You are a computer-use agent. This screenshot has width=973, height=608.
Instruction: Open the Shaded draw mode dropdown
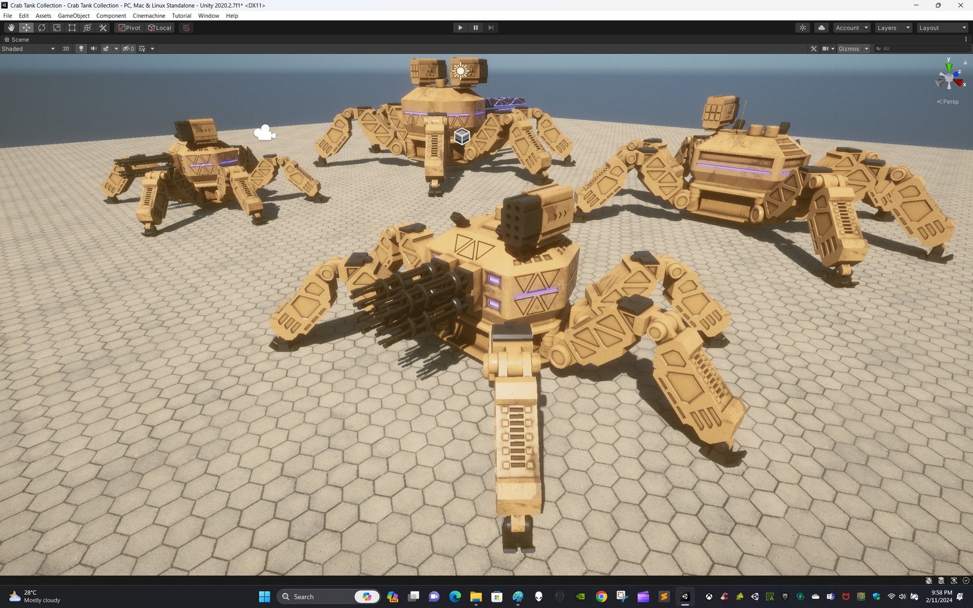(x=28, y=49)
